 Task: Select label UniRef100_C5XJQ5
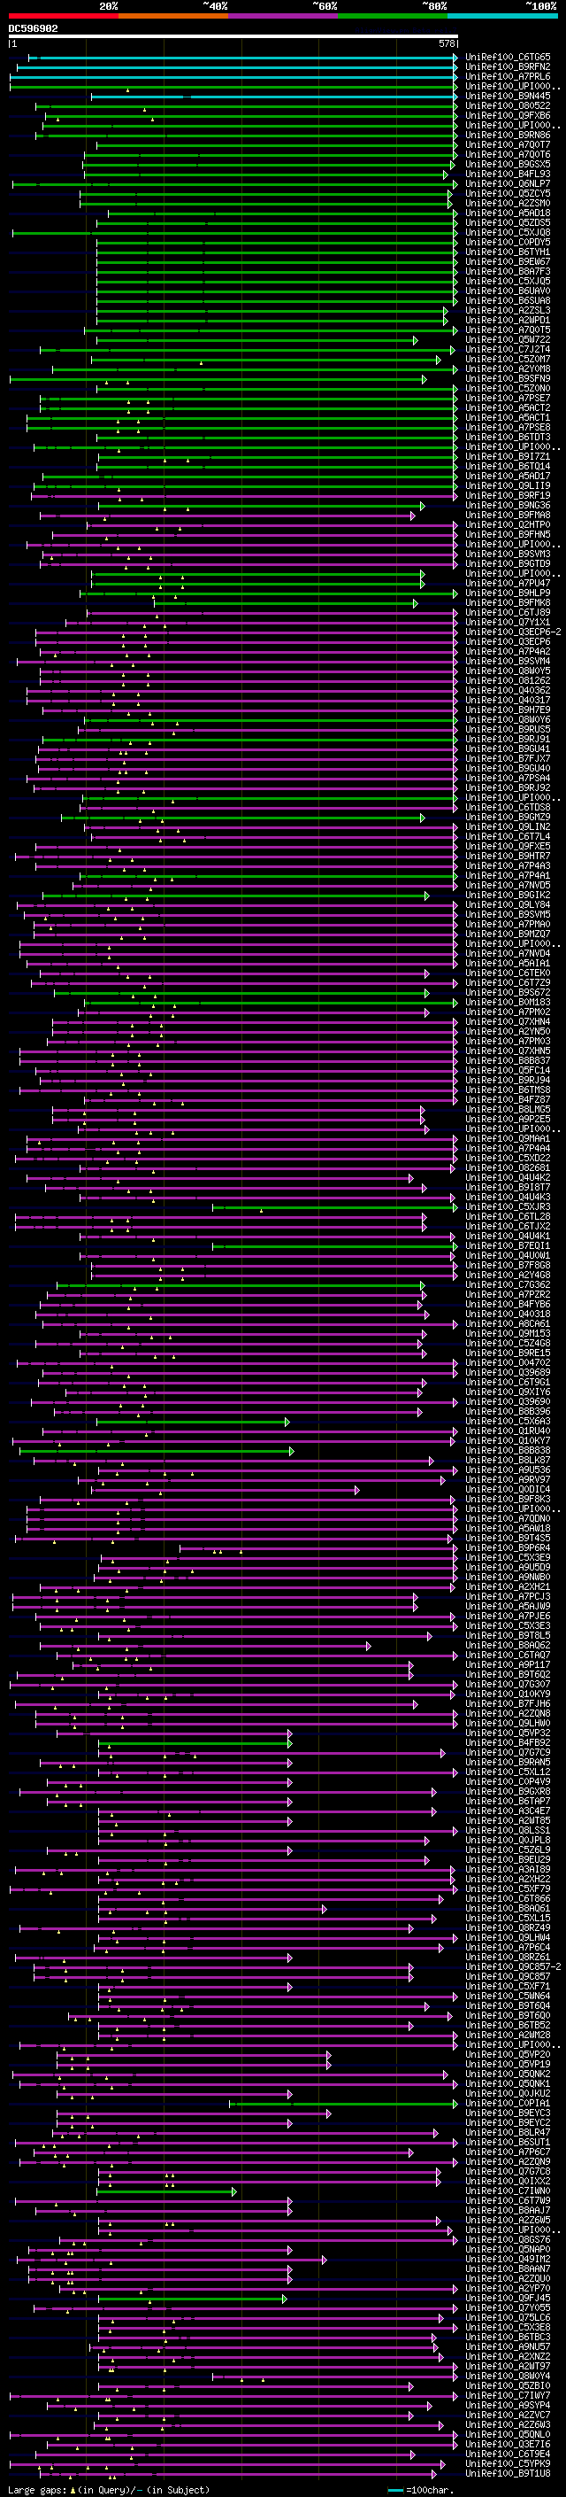point(508,281)
